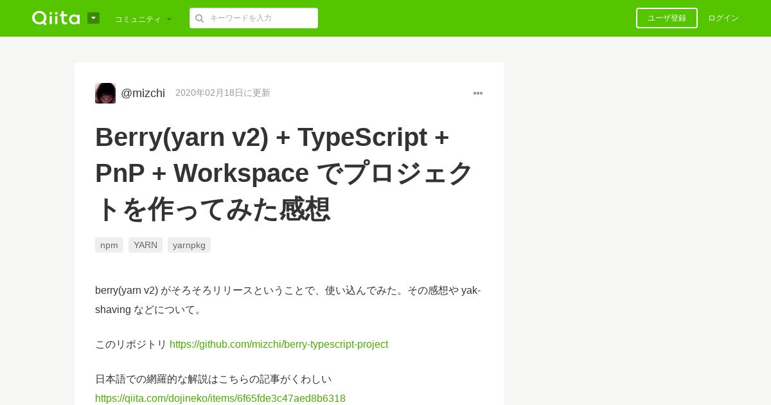Open the dropdown arrow beside Qiita logo
The height and width of the screenshot is (405, 771).
click(93, 18)
